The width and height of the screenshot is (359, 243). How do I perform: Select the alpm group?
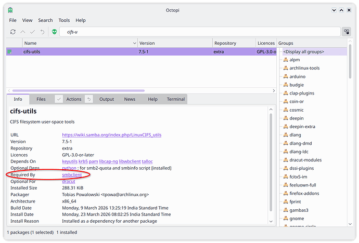[x=294, y=60]
